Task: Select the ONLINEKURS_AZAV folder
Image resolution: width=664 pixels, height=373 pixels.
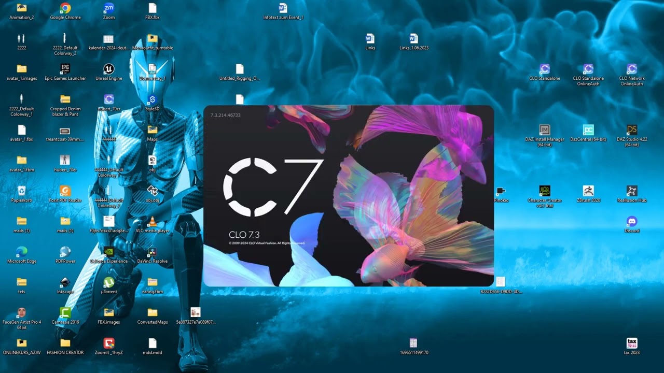Action: [21, 343]
